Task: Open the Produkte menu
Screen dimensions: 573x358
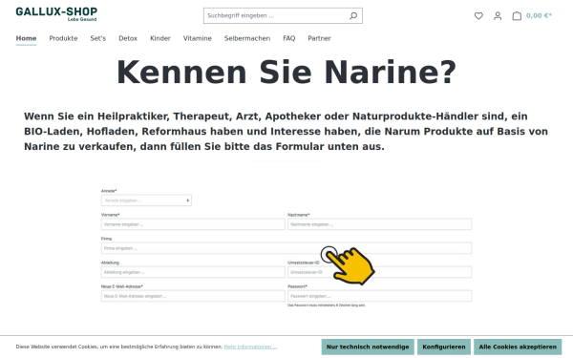Action: (63, 38)
